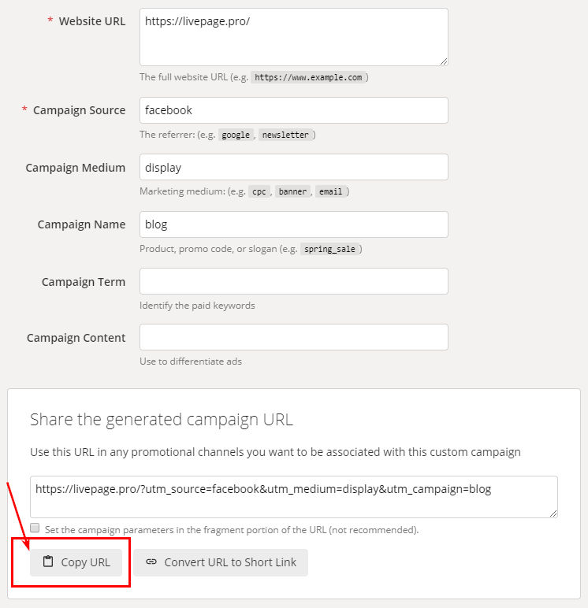588x608 pixels.
Task: Click the generated URL textarea resize corner
Action: [553, 513]
